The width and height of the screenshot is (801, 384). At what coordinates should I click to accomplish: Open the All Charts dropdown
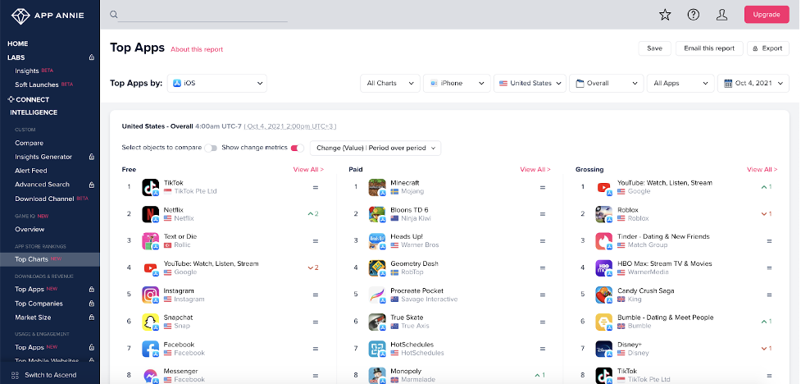pyautogui.click(x=390, y=84)
